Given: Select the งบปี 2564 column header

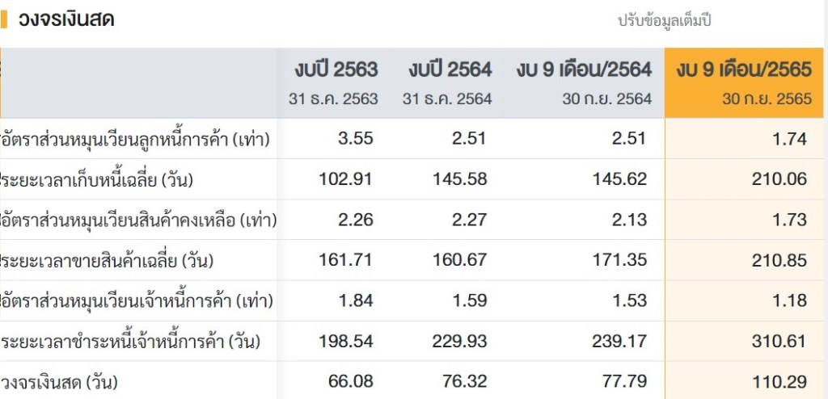Looking at the screenshot, I should (450, 70).
